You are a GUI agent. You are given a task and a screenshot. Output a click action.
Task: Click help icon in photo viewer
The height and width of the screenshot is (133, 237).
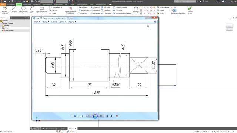tap(155, 21)
